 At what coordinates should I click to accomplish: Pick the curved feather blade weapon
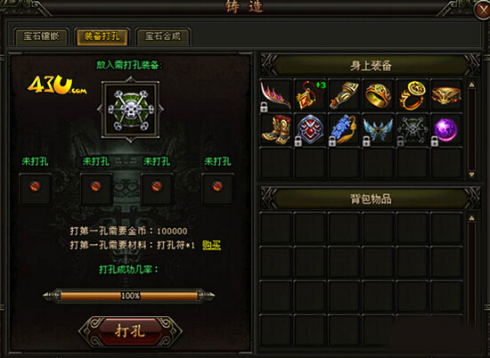click(x=276, y=95)
